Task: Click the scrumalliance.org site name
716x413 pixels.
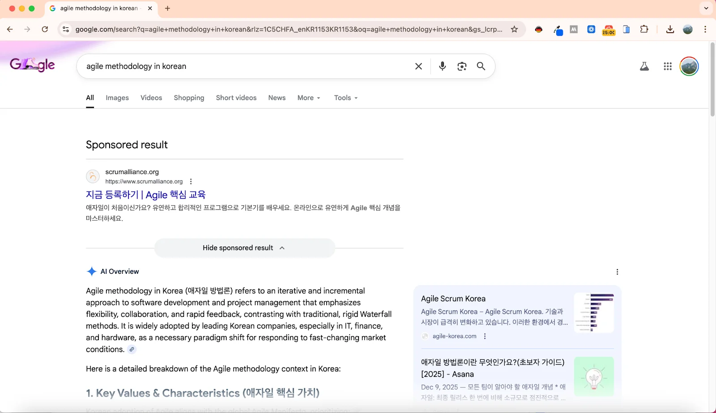Action: [x=132, y=172]
